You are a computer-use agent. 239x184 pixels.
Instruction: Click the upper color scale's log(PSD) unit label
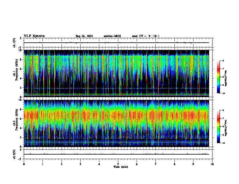pyautogui.click(x=226, y=78)
